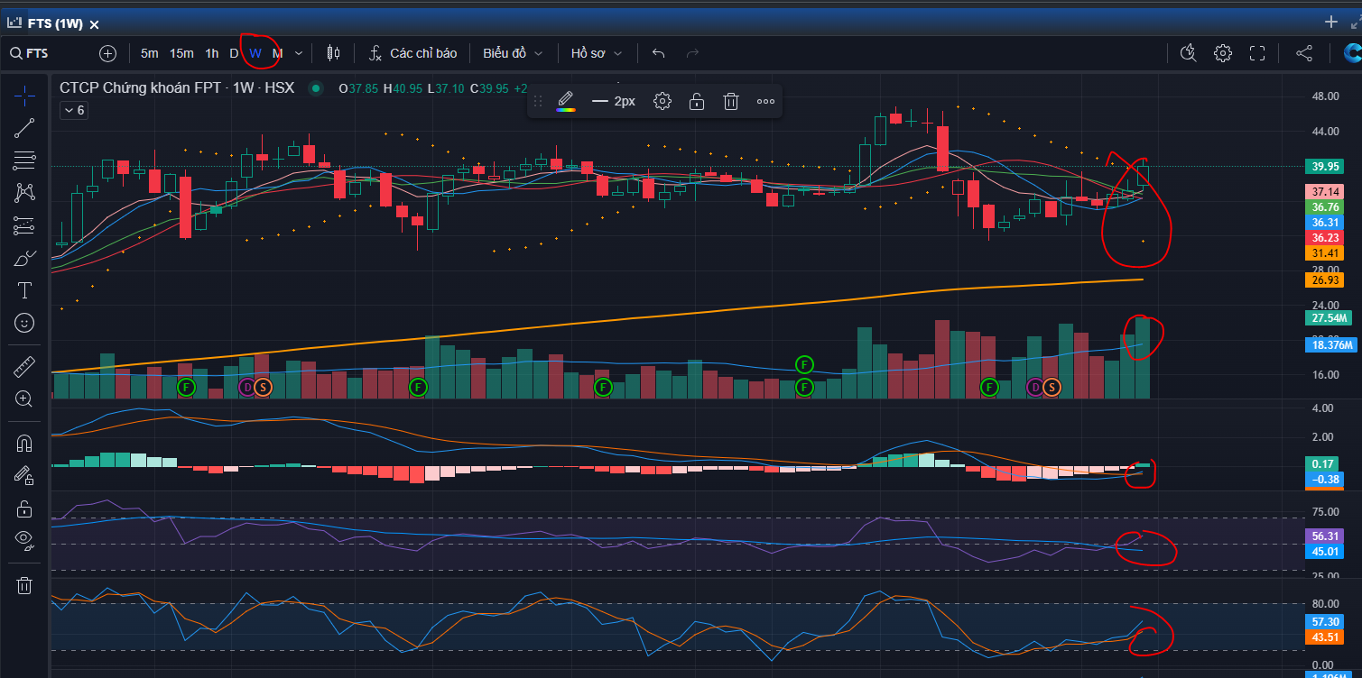Select the ruler measure tool
Viewport: 1362px width, 678px height.
pos(24,367)
